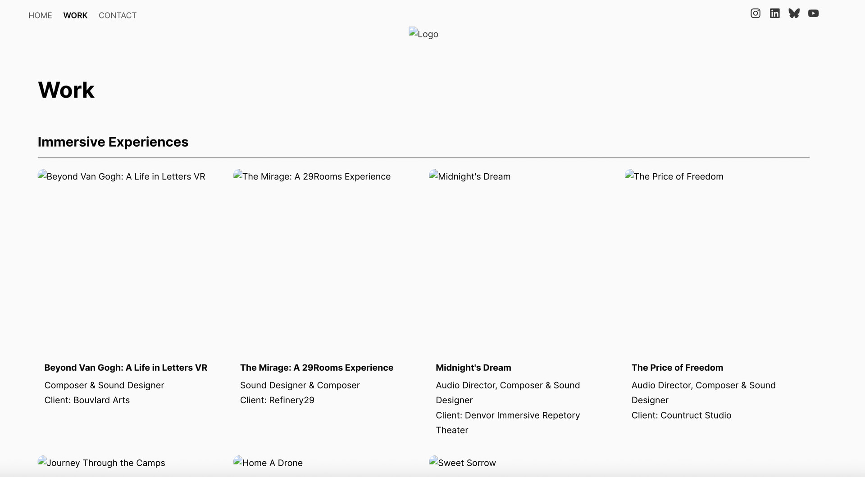Open the CONTACT nav item
The image size is (865, 477).
(x=118, y=15)
